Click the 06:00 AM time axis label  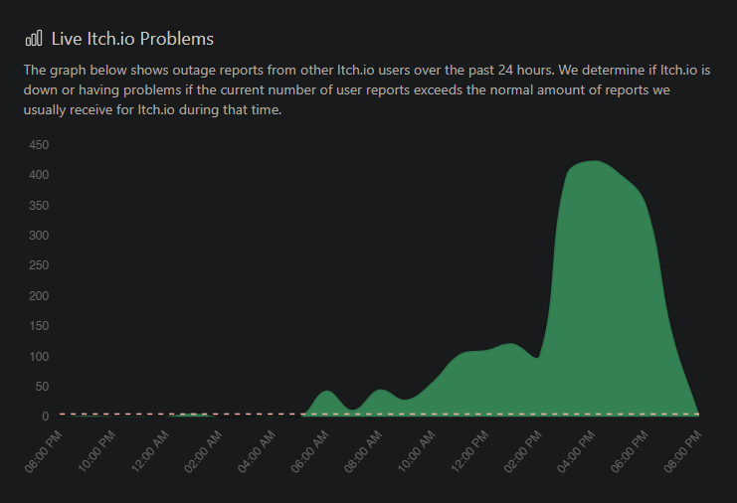[x=311, y=448]
